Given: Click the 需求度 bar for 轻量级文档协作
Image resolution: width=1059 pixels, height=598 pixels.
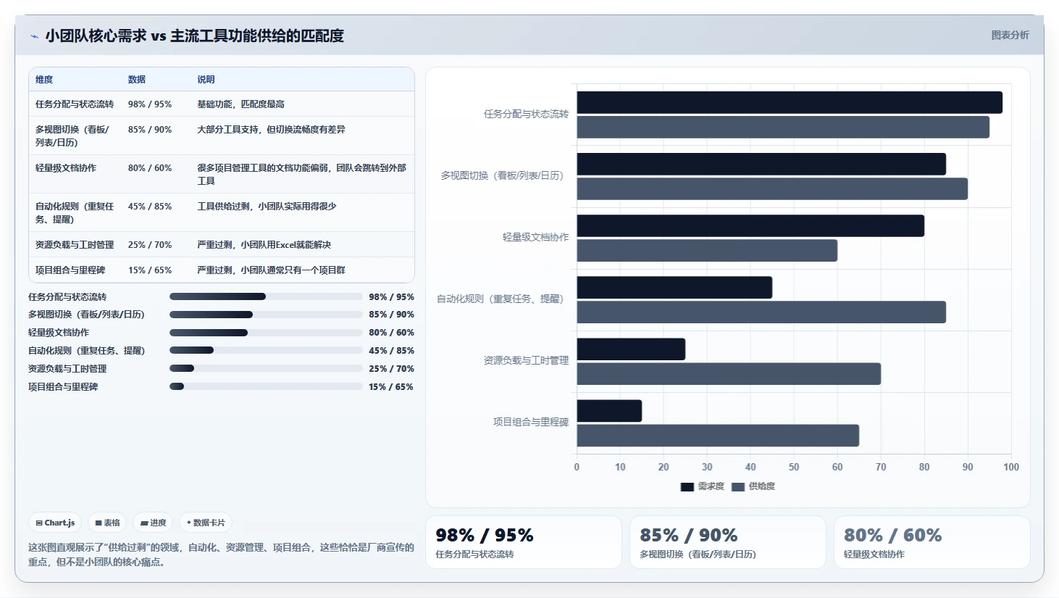Looking at the screenshot, I should tap(750, 225).
